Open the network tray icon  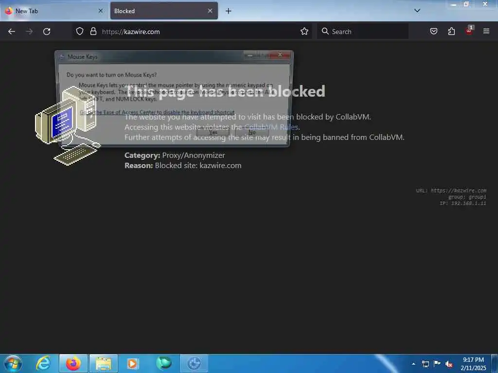pos(426,364)
